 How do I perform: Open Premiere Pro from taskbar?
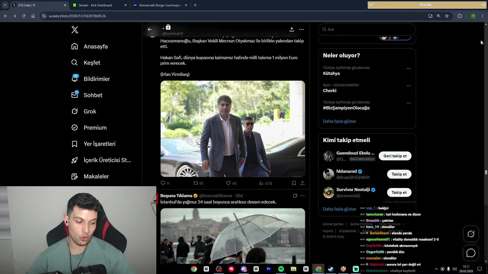(x=268, y=269)
